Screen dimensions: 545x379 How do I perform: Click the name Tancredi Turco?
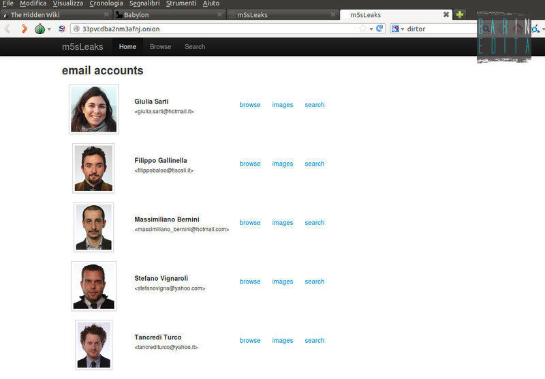coord(158,337)
